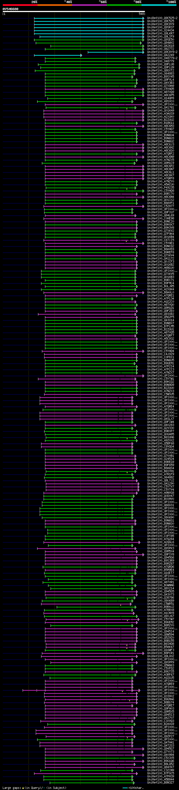Select the UniRef100_Q42249 label

click(161, 55)
